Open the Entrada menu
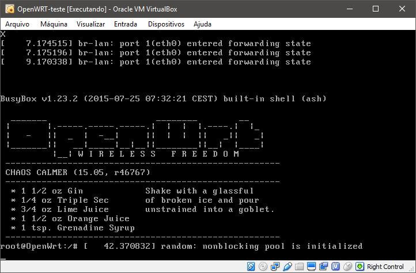This screenshot has height=273, width=416. (126, 24)
